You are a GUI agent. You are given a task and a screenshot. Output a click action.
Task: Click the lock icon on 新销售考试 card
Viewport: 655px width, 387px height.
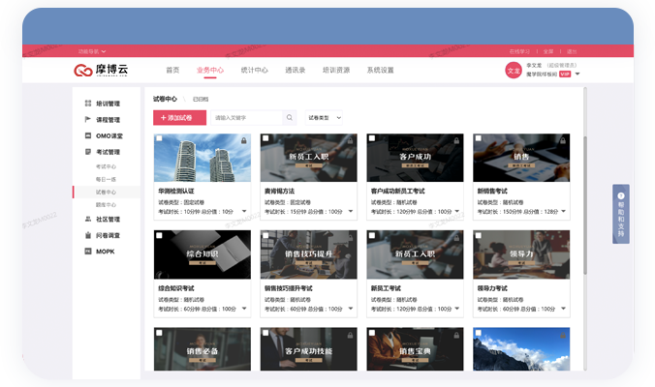pos(563,140)
